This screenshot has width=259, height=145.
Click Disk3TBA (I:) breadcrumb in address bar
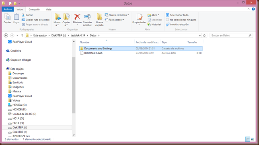pyautogui.click(x=59, y=35)
